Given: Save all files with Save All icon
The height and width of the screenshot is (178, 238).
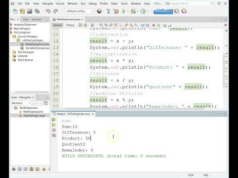Looking at the screenshot, I should pyautogui.click(x=37, y=11).
